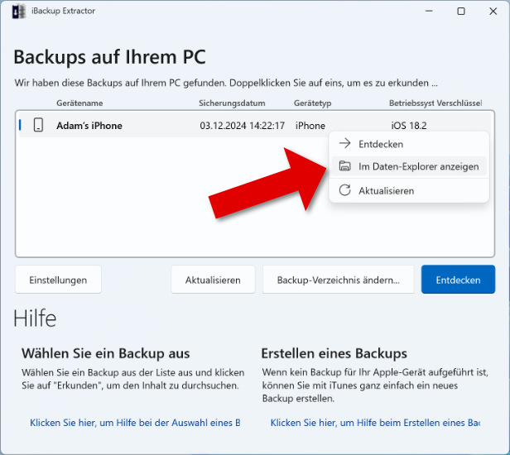Click the arrow icon next to Entdecken in context menu

344,143
